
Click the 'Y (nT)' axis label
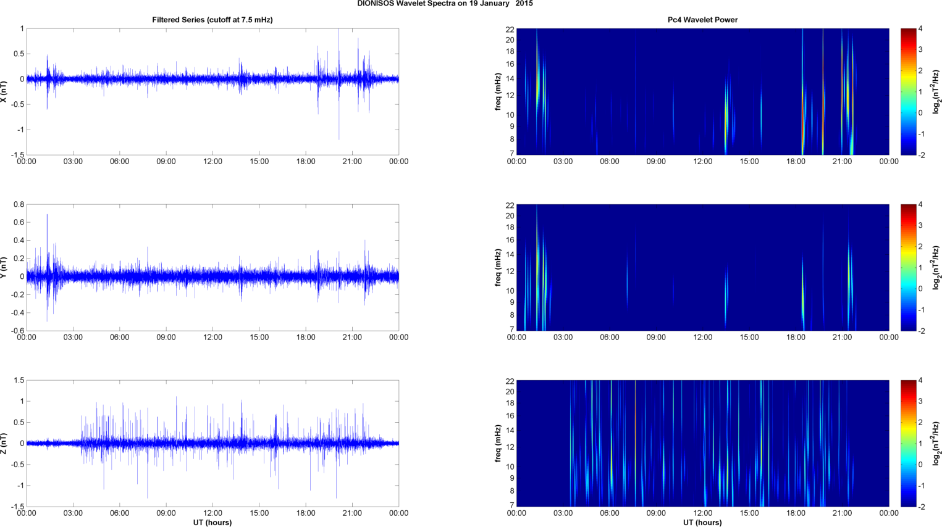4,267
